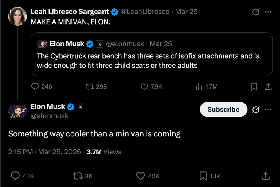
Task: Open the 2:15 PM Mar 25, 2026 timestamp
Action: pyautogui.click(x=45, y=152)
